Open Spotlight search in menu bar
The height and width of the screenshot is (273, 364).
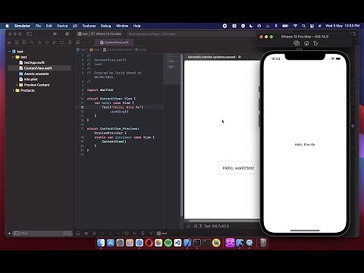tap(303, 26)
